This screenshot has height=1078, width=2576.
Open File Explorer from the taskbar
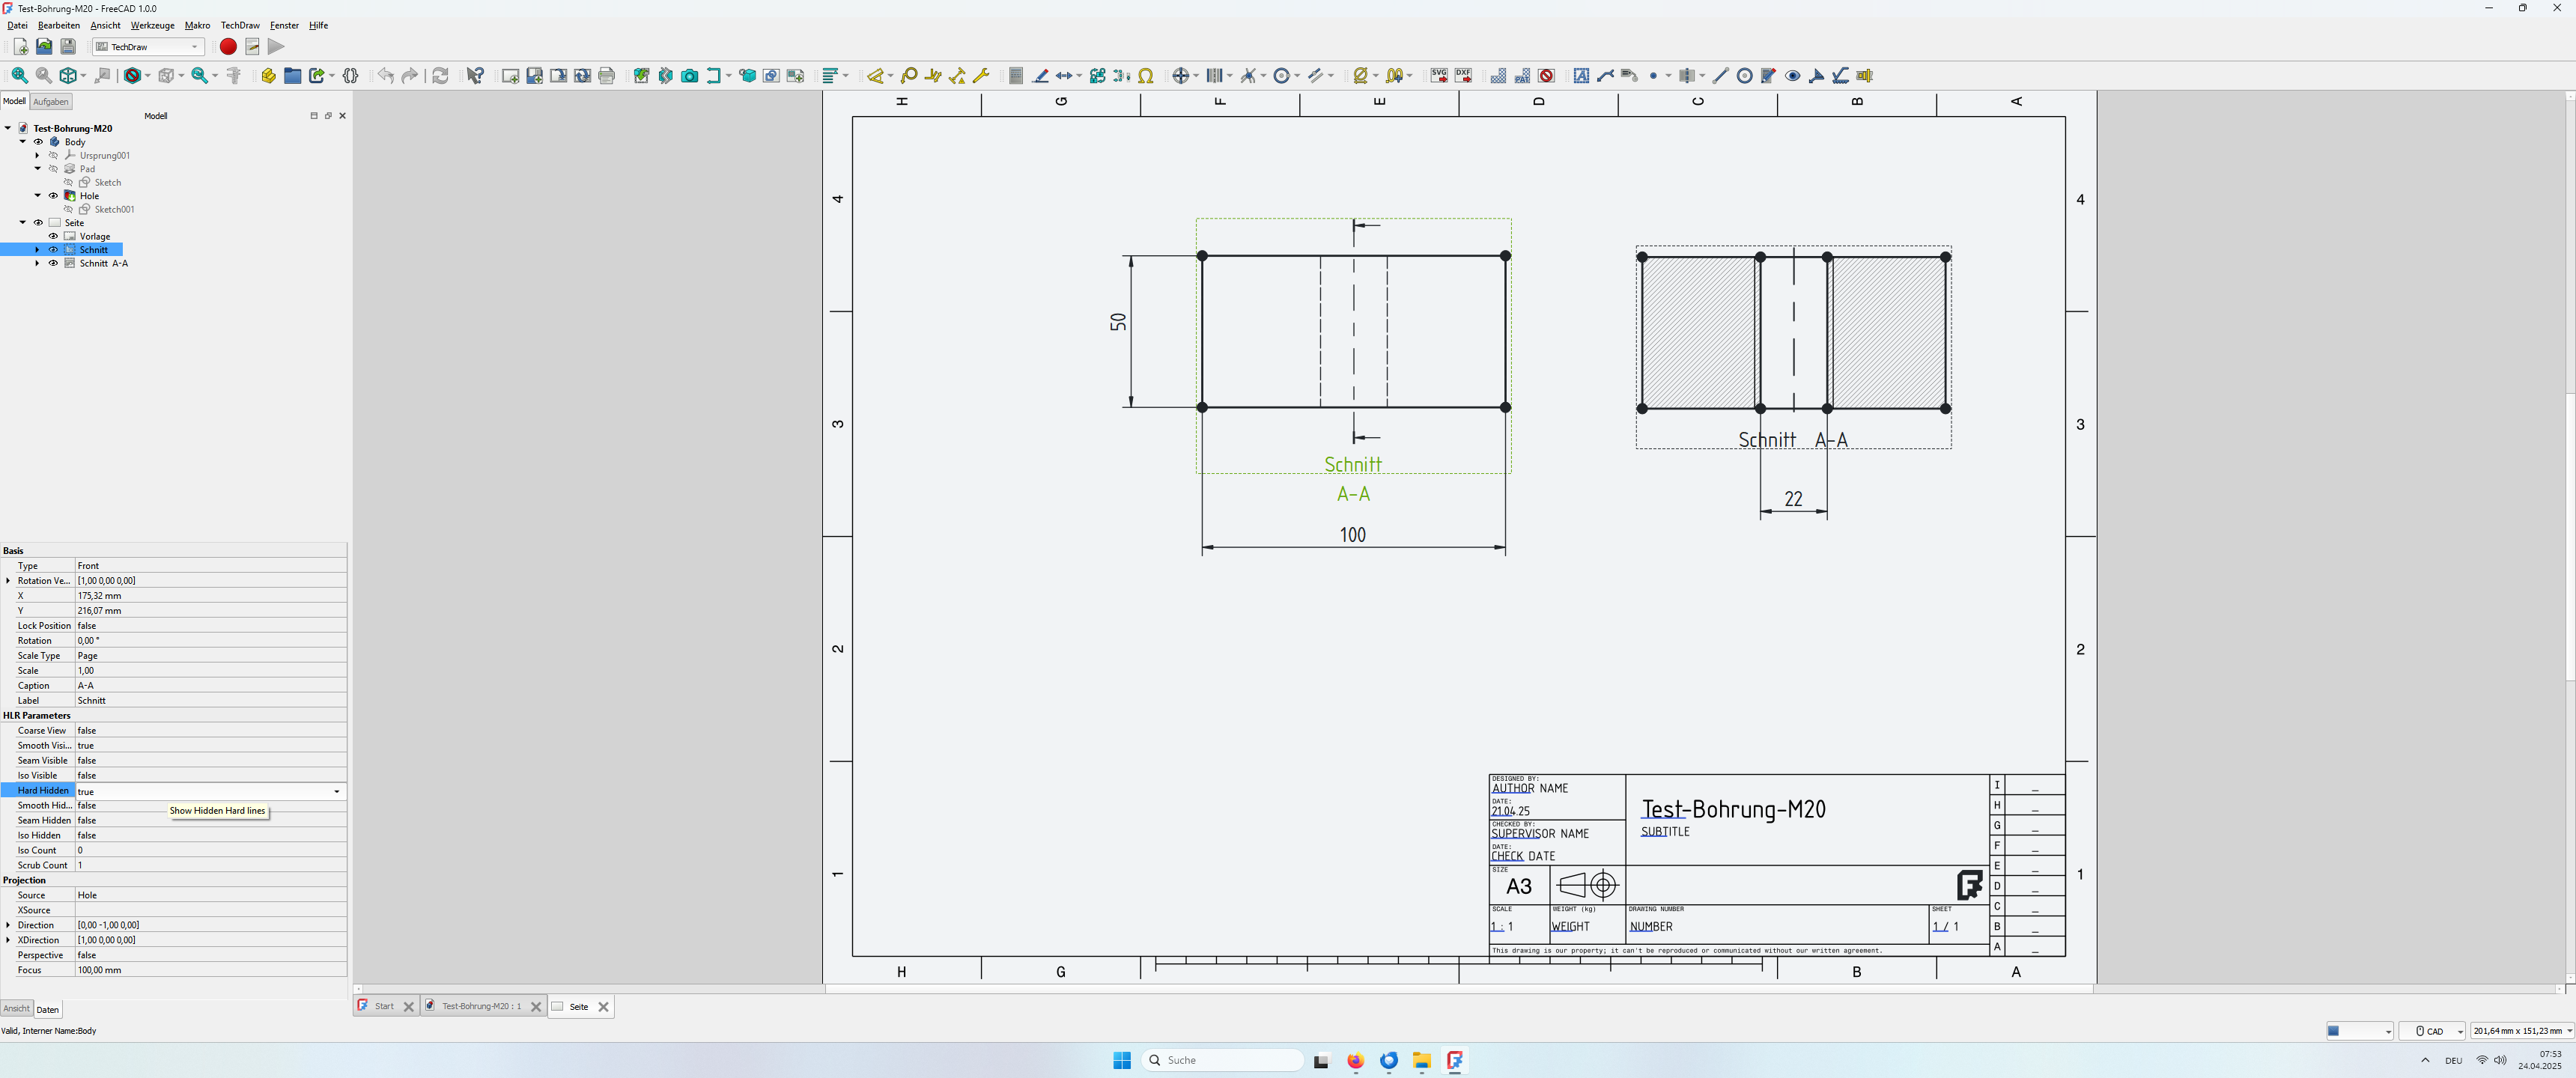[x=1421, y=1060]
